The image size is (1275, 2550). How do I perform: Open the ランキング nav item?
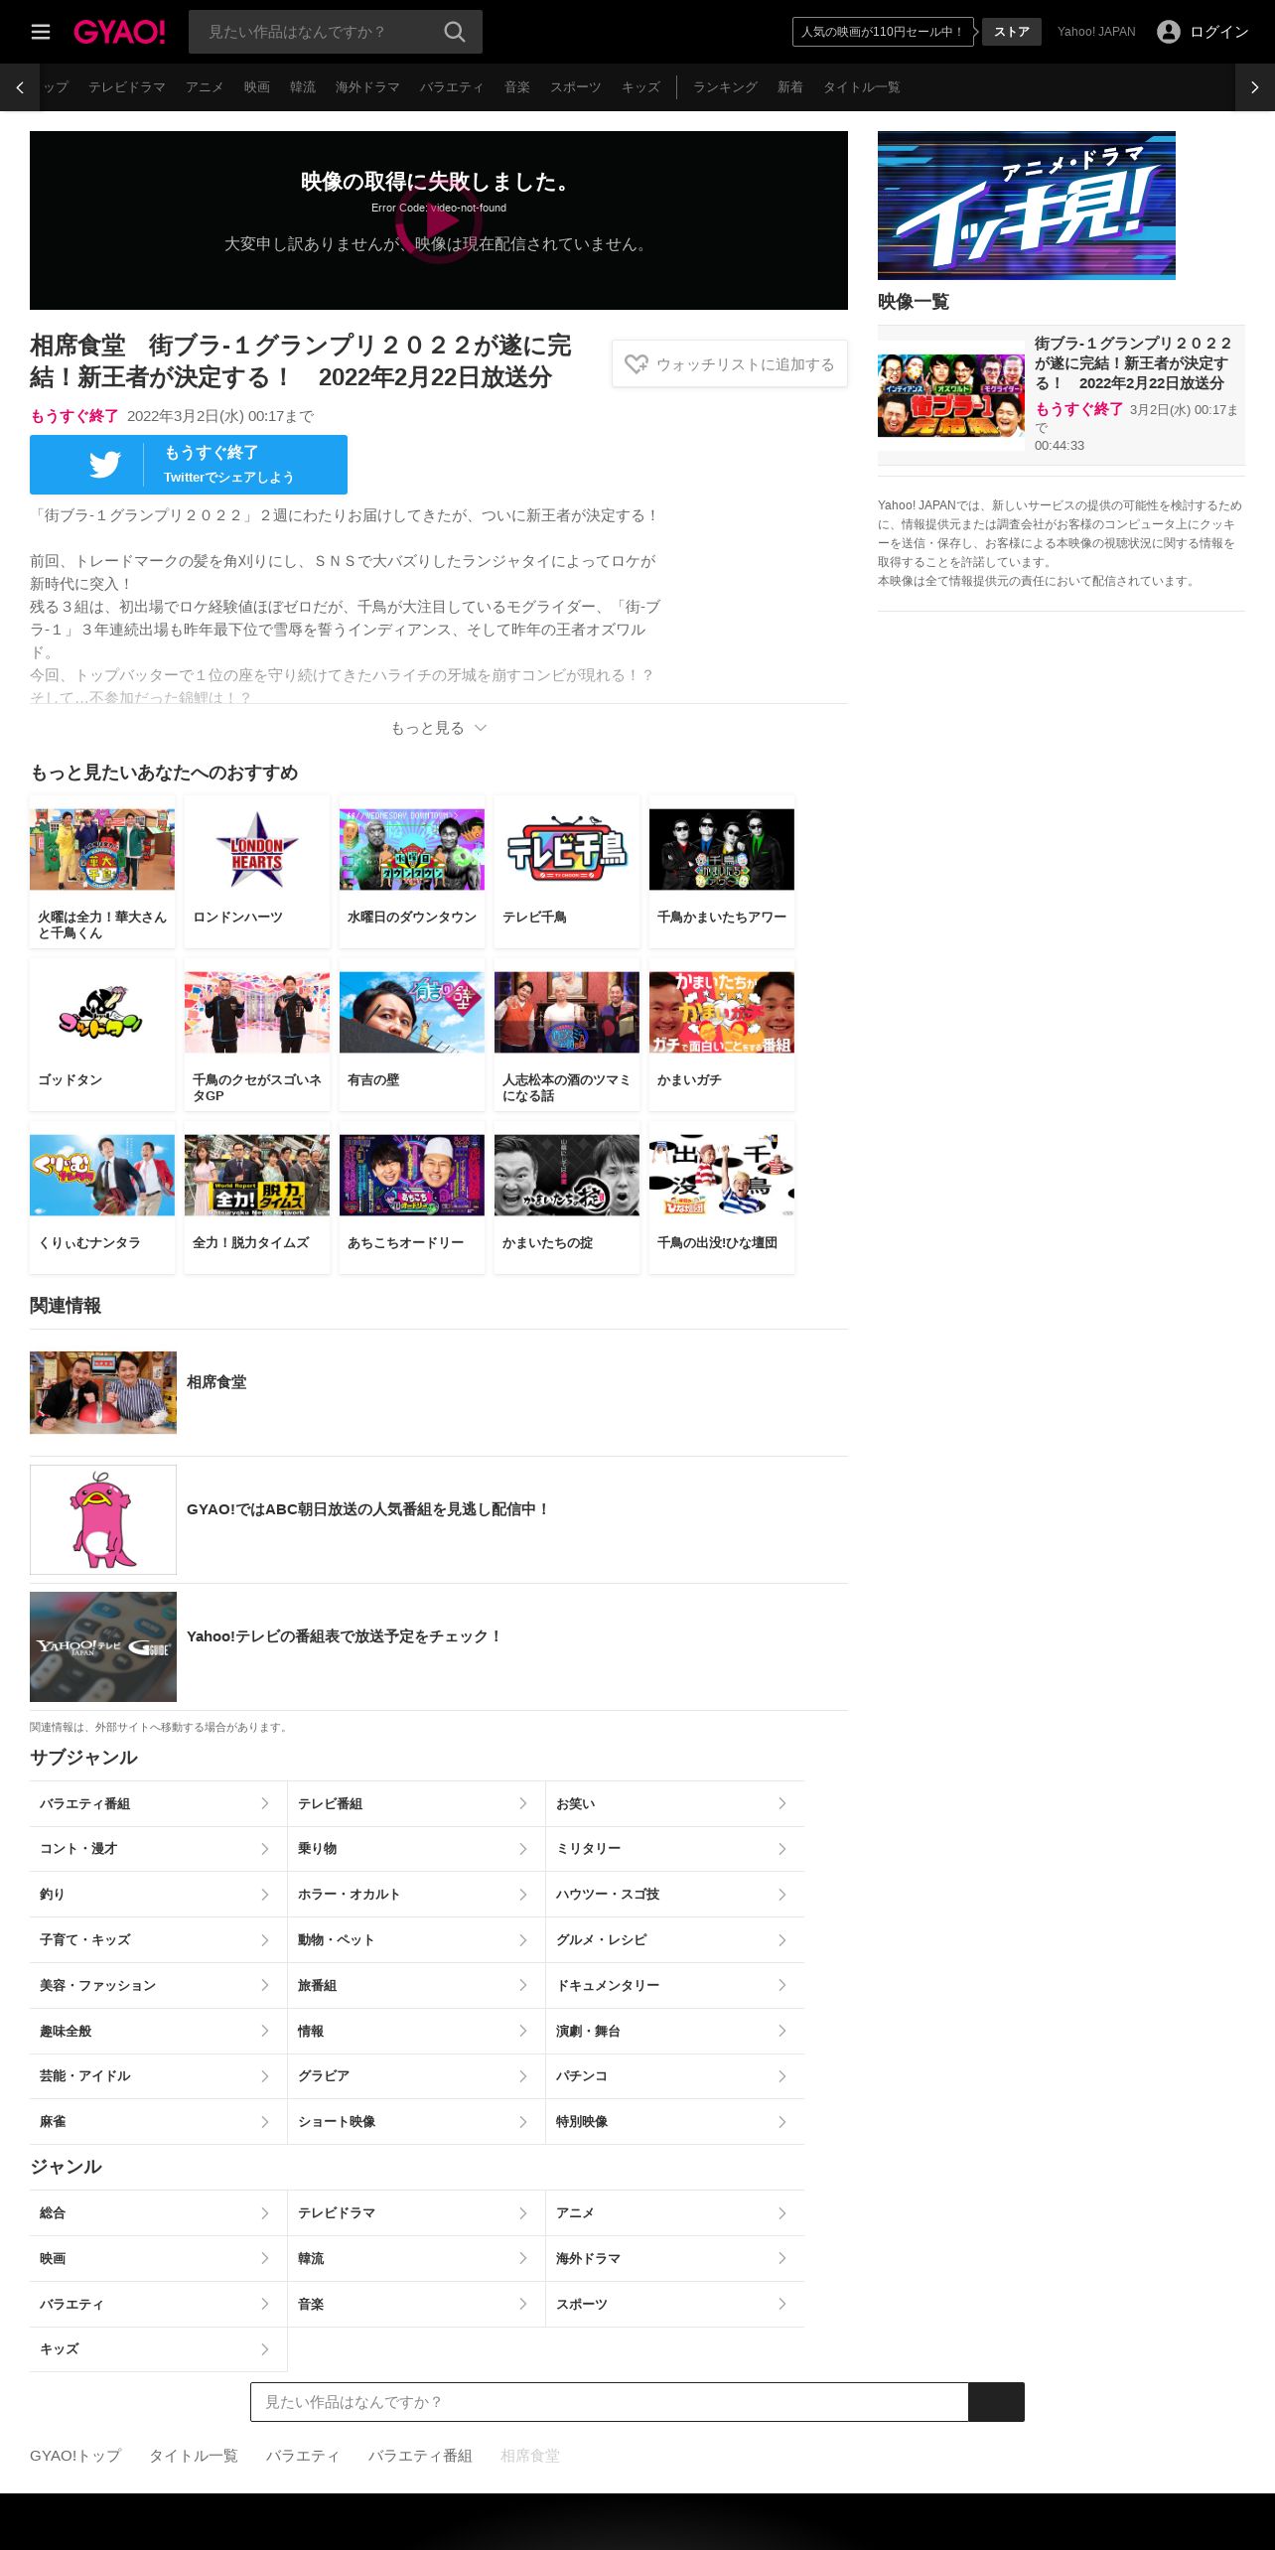[725, 87]
